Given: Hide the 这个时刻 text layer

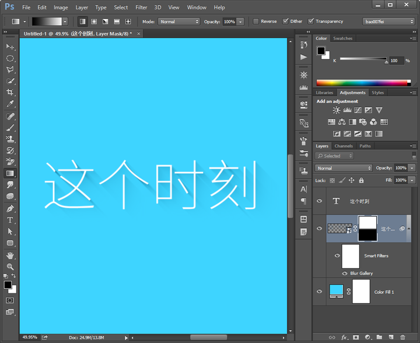Looking at the screenshot, I should (319, 201).
